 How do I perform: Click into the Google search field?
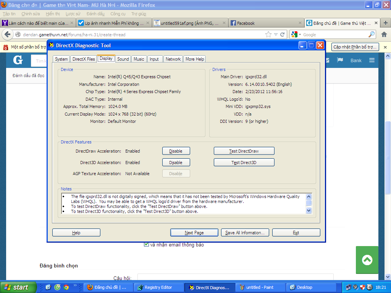(335, 35)
